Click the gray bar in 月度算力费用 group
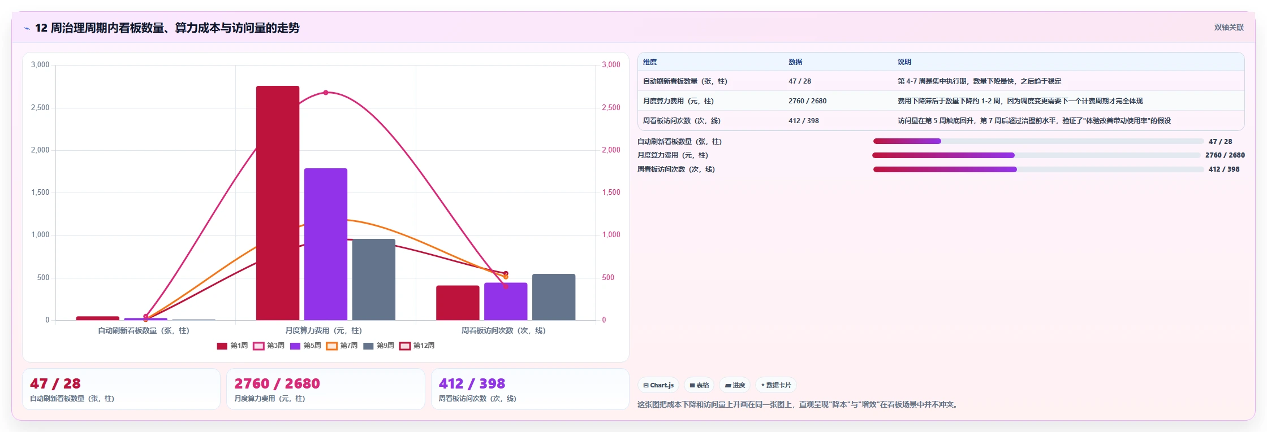The height and width of the screenshot is (432, 1267). 374,280
